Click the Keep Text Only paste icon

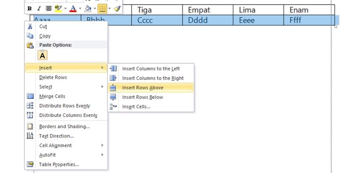(x=43, y=55)
